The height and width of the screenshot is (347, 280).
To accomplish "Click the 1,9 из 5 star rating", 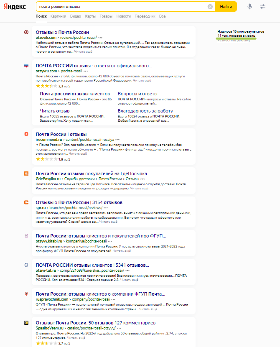I will point(53,159).
